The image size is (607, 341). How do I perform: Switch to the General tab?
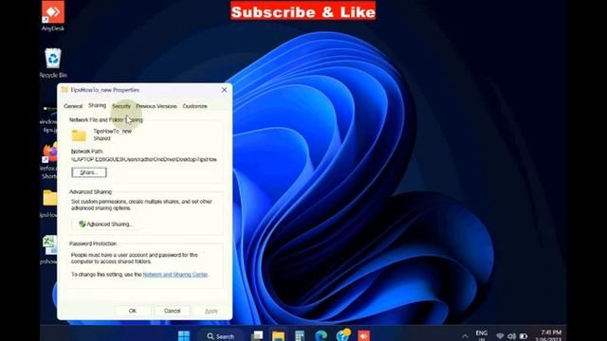73,106
